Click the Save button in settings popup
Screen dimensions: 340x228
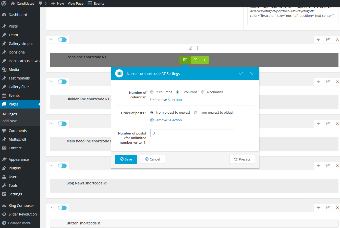coord(126,159)
